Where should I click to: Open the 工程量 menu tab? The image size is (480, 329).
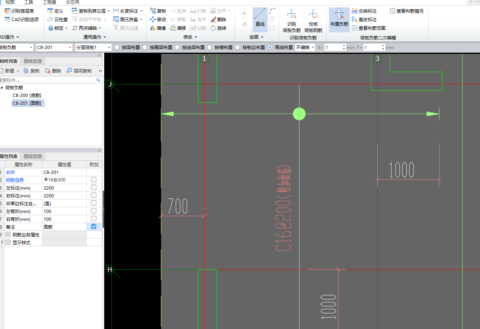click(x=49, y=2)
